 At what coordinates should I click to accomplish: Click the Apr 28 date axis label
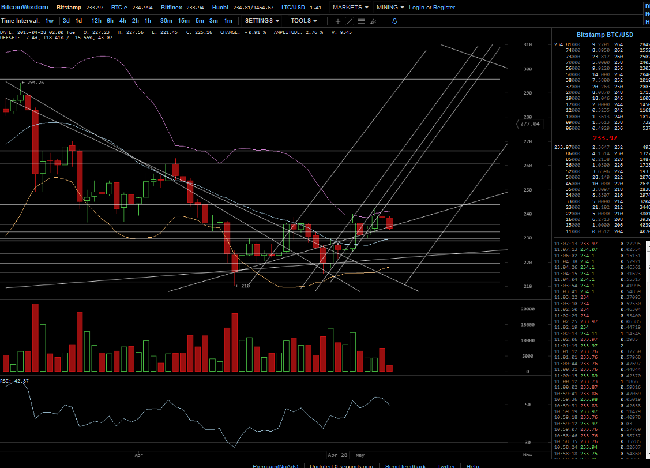(337, 455)
